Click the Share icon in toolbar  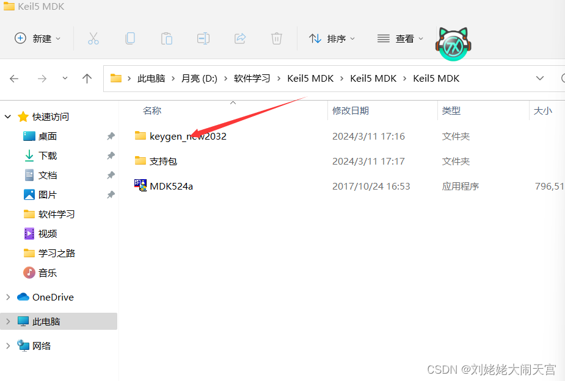(240, 38)
